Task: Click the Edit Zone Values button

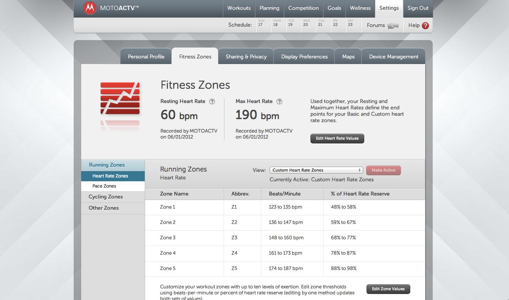Action: click(388, 289)
